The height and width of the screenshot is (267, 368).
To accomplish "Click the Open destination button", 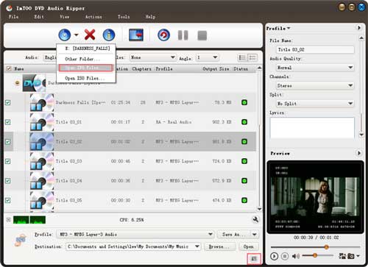I will [x=249, y=246].
